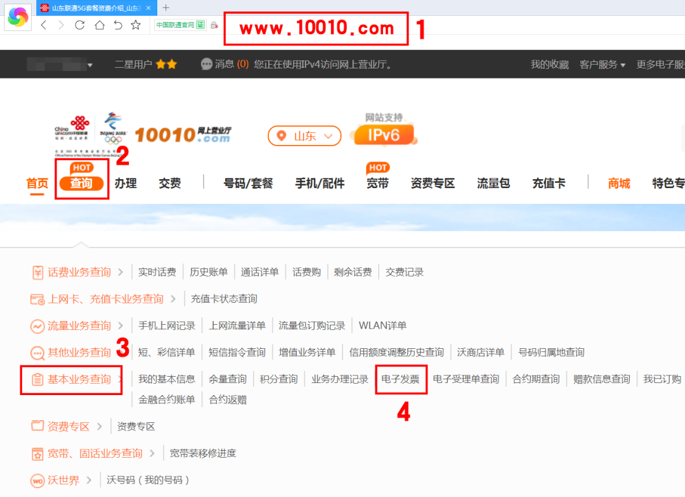The height and width of the screenshot is (497, 685).
Task: Open 历史账单 link
Action: pyautogui.click(x=209, y=272)
